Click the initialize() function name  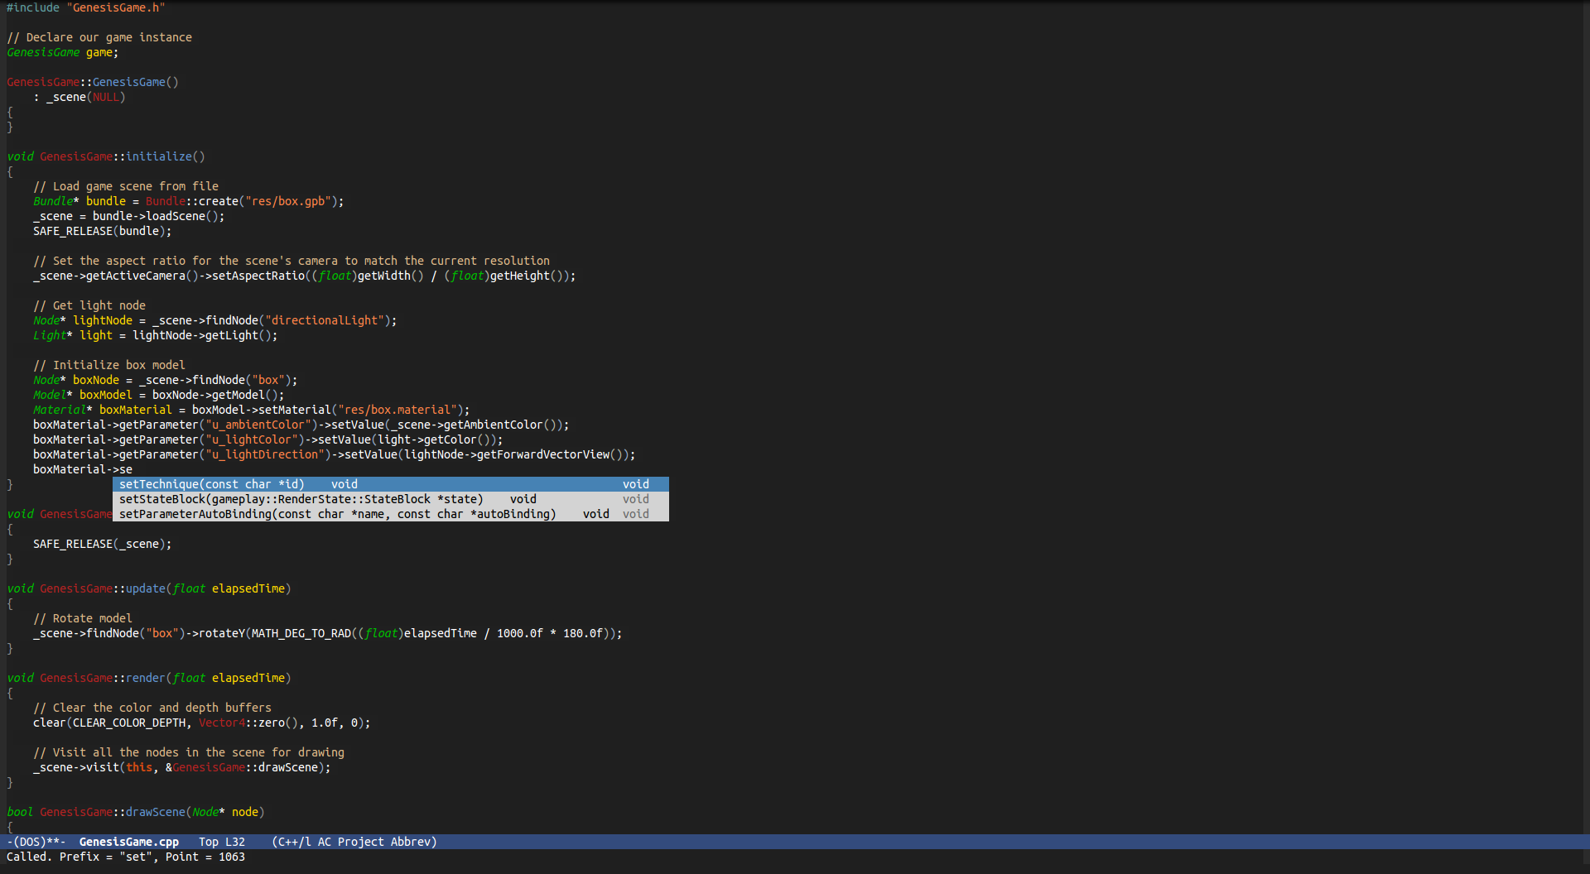[x=159, y=156]
